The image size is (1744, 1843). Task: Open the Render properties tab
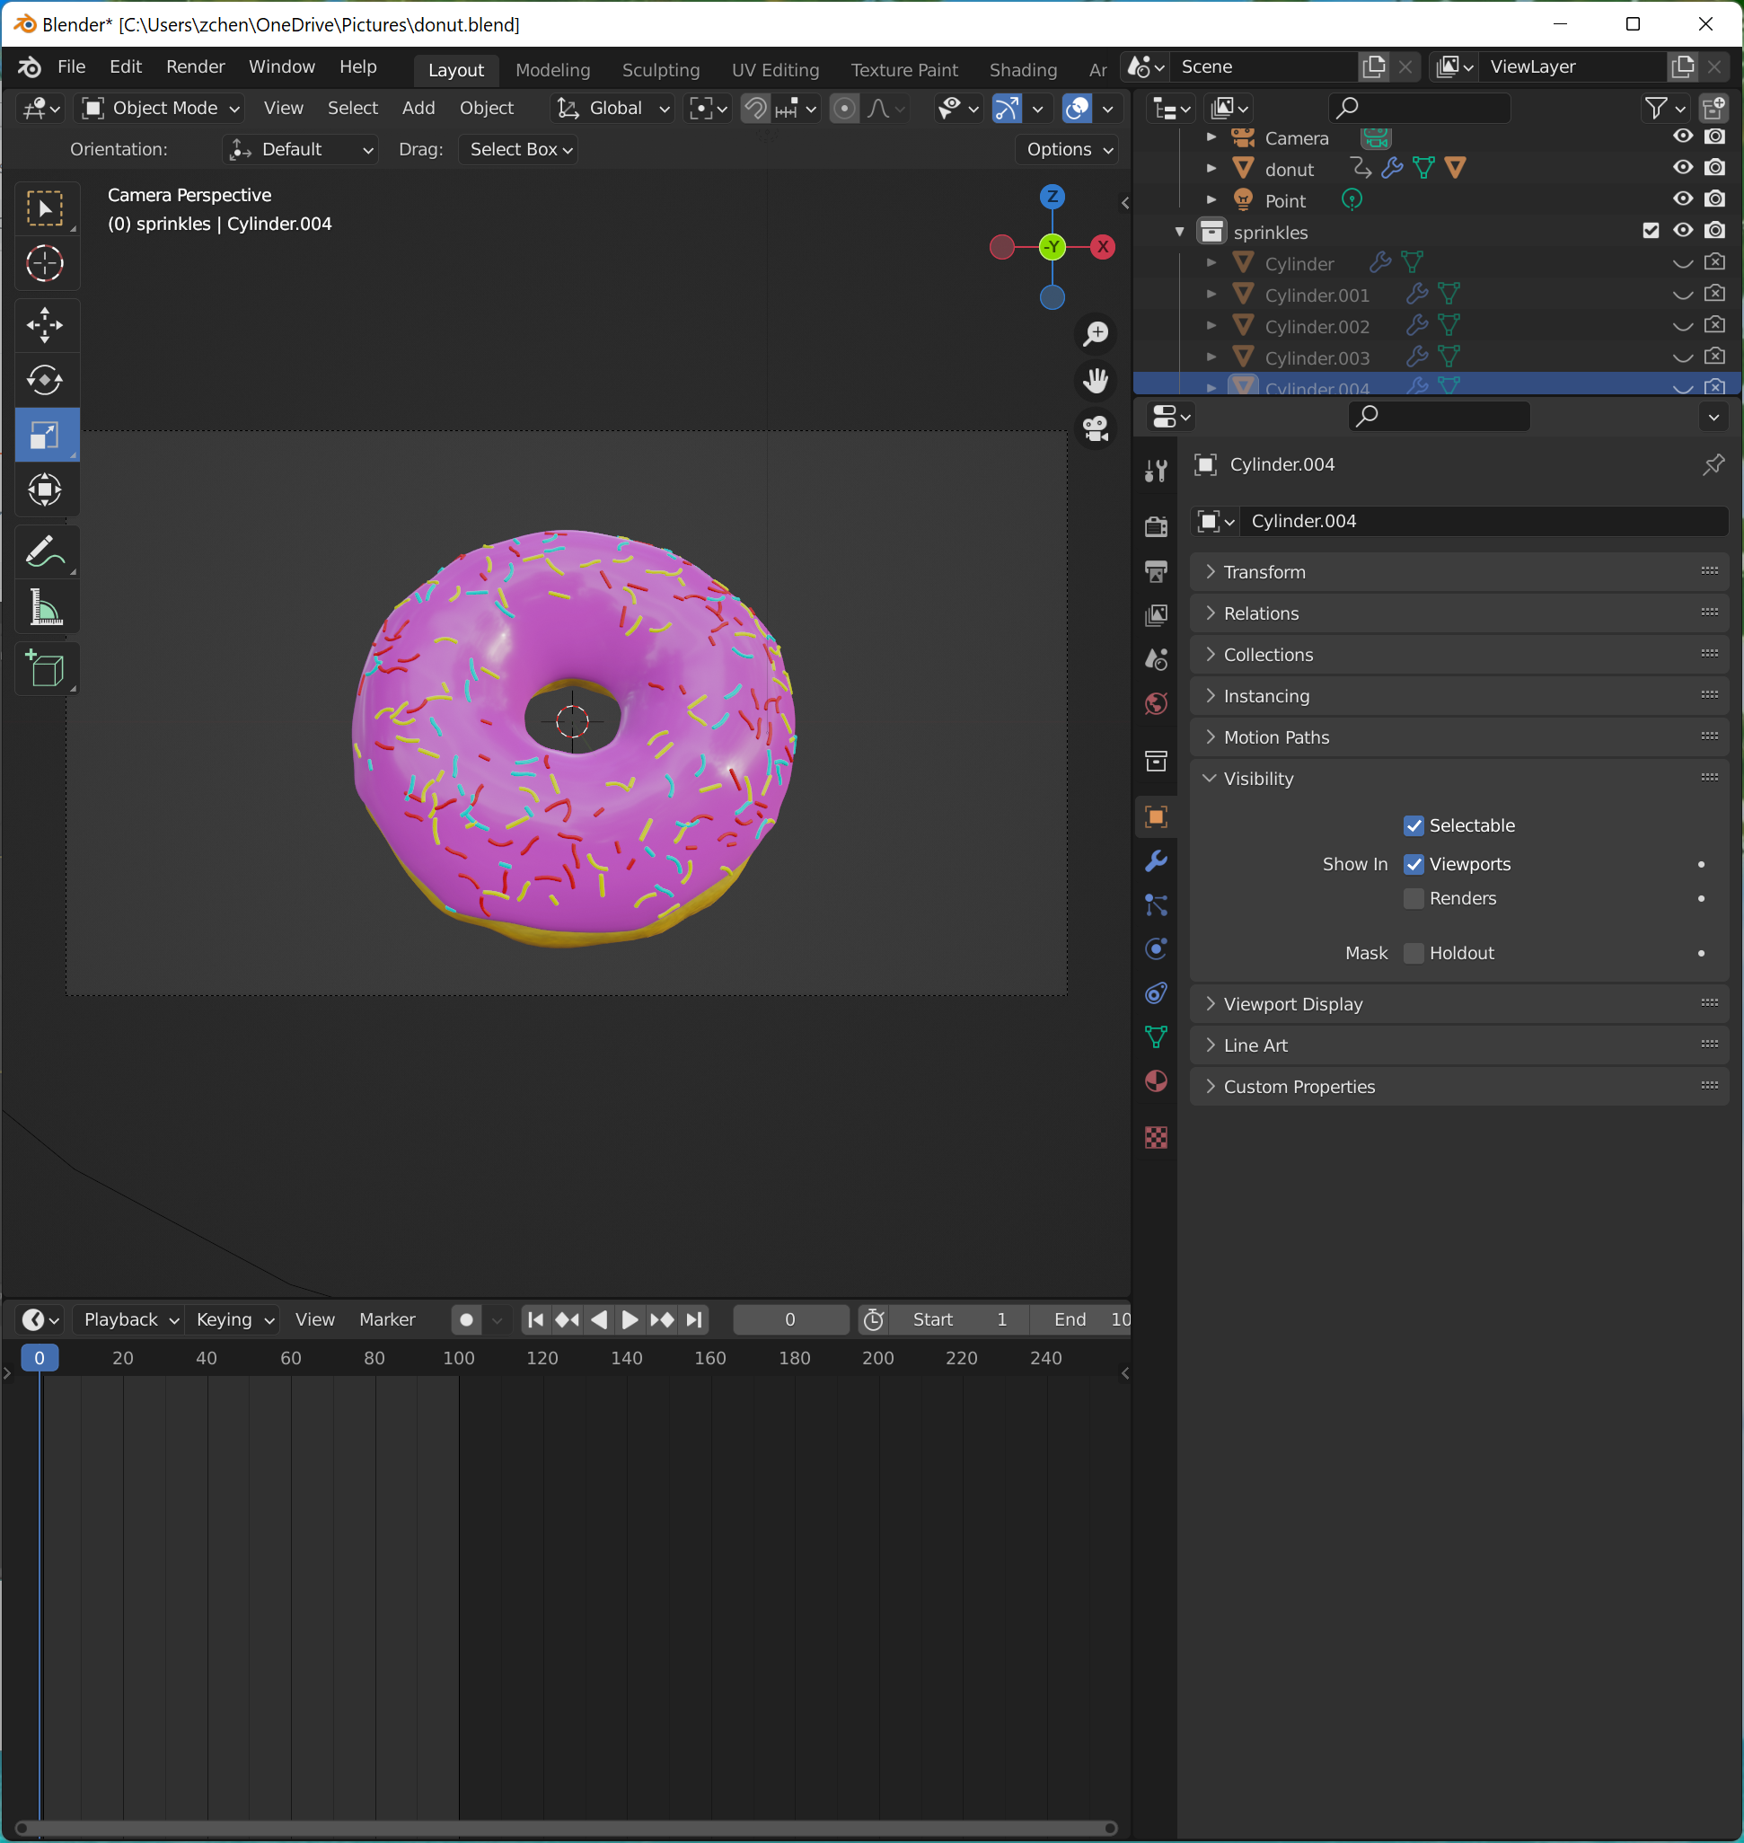point(1156,526)
